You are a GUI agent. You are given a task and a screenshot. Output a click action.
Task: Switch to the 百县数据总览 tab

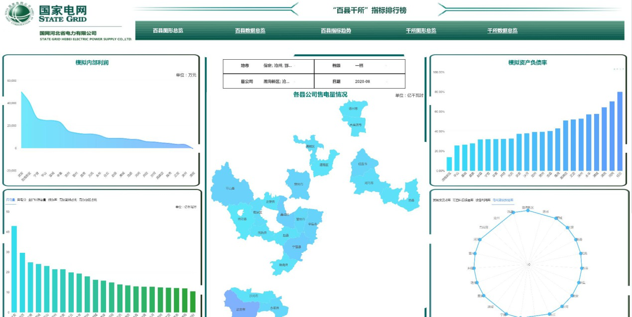(x=250, y=31)
